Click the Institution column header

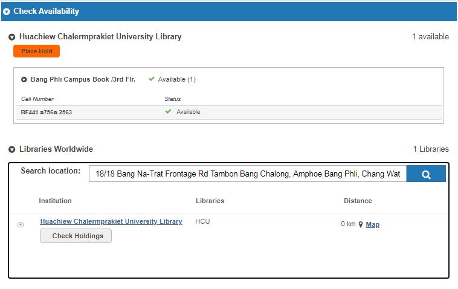(55, 201)
